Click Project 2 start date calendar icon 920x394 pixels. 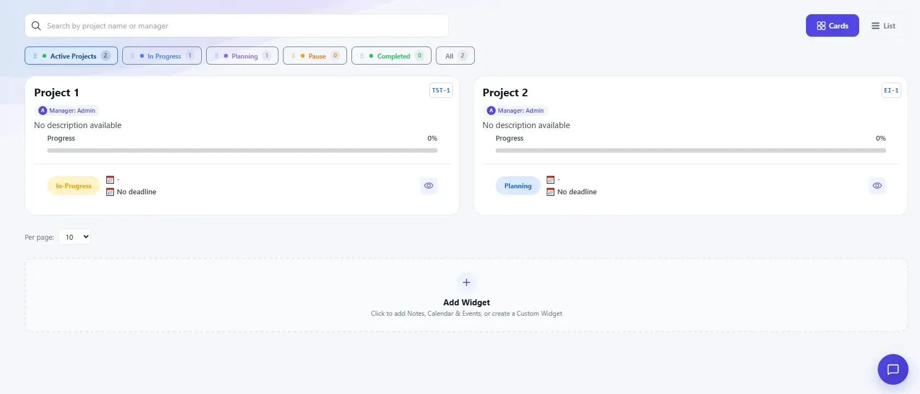pyautogui.click(x=550, y=179)
